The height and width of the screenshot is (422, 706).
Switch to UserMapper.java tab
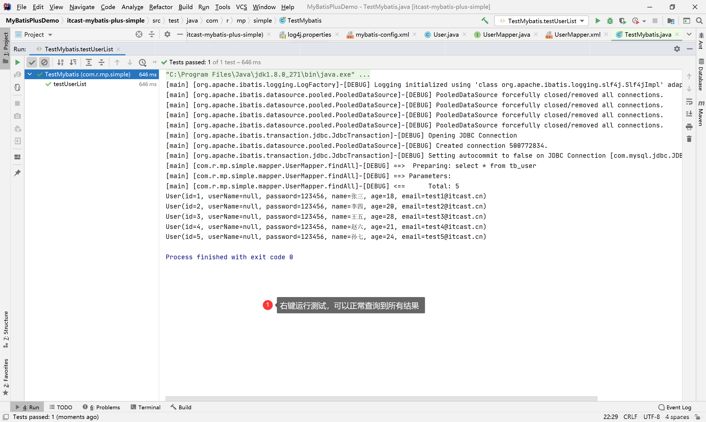[x=506, y=34]
